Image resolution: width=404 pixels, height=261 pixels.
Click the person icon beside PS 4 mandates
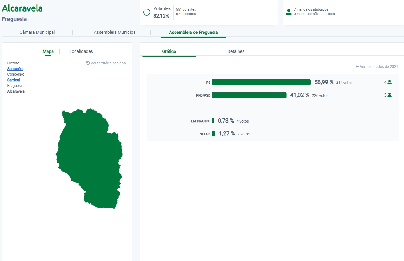(389, 83)
